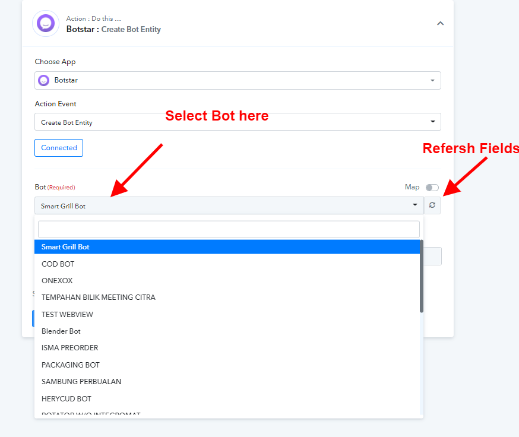Open the Bot dropdown showing Smart Grill Bot

(229, 205)
